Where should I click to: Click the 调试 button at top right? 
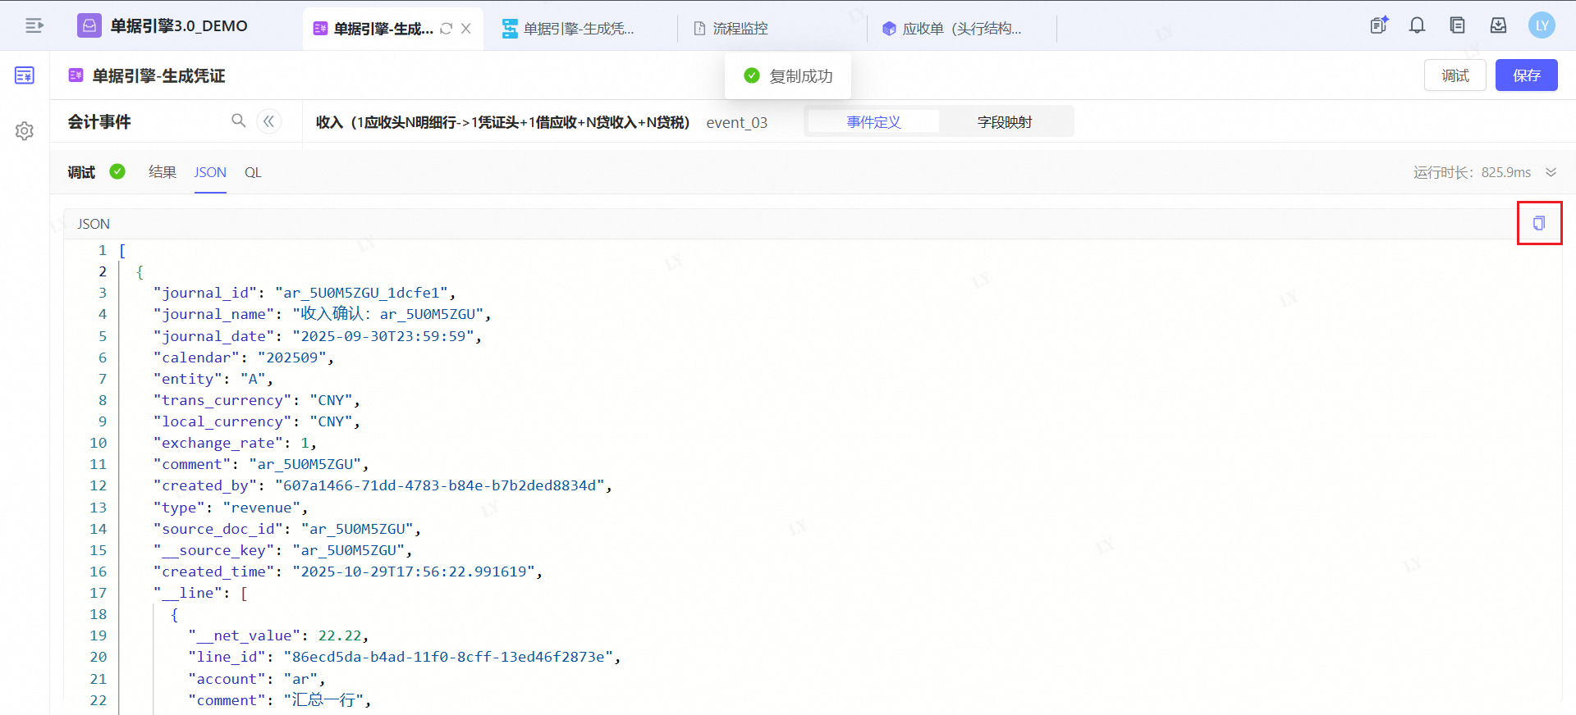tap(1455, 75)
